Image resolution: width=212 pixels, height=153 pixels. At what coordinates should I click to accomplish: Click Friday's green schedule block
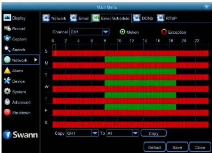(x=140, y=107)
